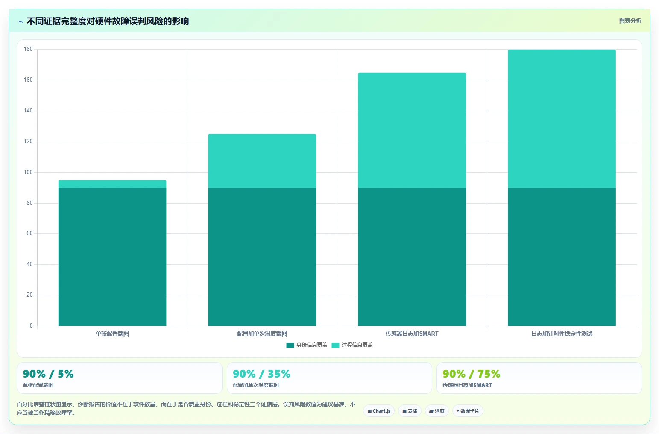Click the y-axis tick value 40
The height and width of the screenshot is (434, 659).
[x=29, y=264]
